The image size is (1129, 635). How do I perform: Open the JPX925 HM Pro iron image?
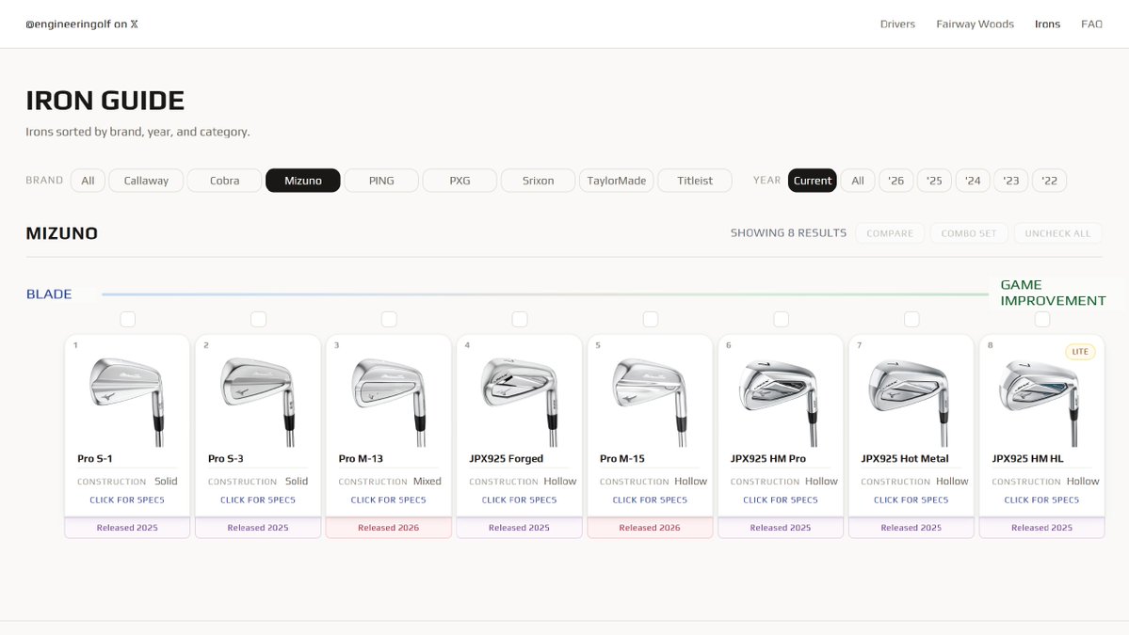coord(781,402)
